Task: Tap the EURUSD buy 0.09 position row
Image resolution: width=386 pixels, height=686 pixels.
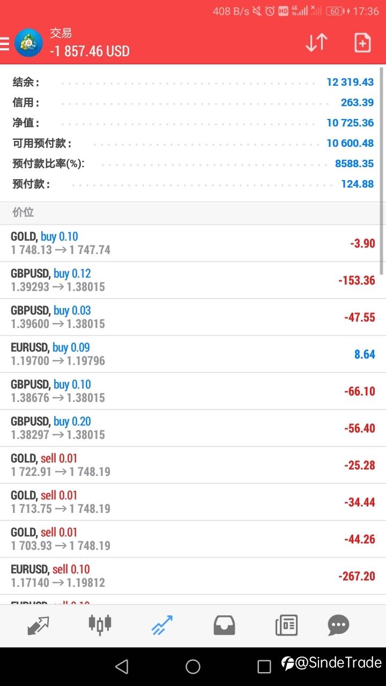Action: click(x=193, y=354)
